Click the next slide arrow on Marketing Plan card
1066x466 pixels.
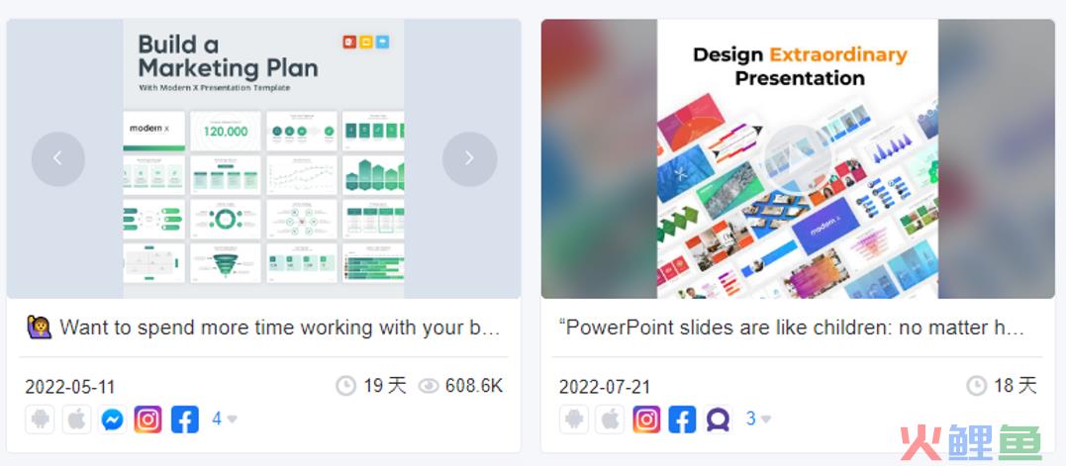coord(469,158)
